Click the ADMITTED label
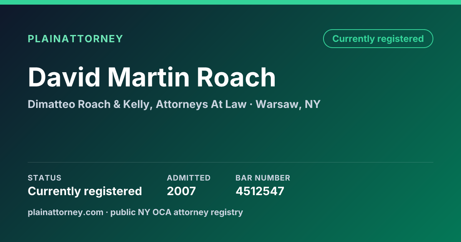461x242 pixels. [189, 178]
